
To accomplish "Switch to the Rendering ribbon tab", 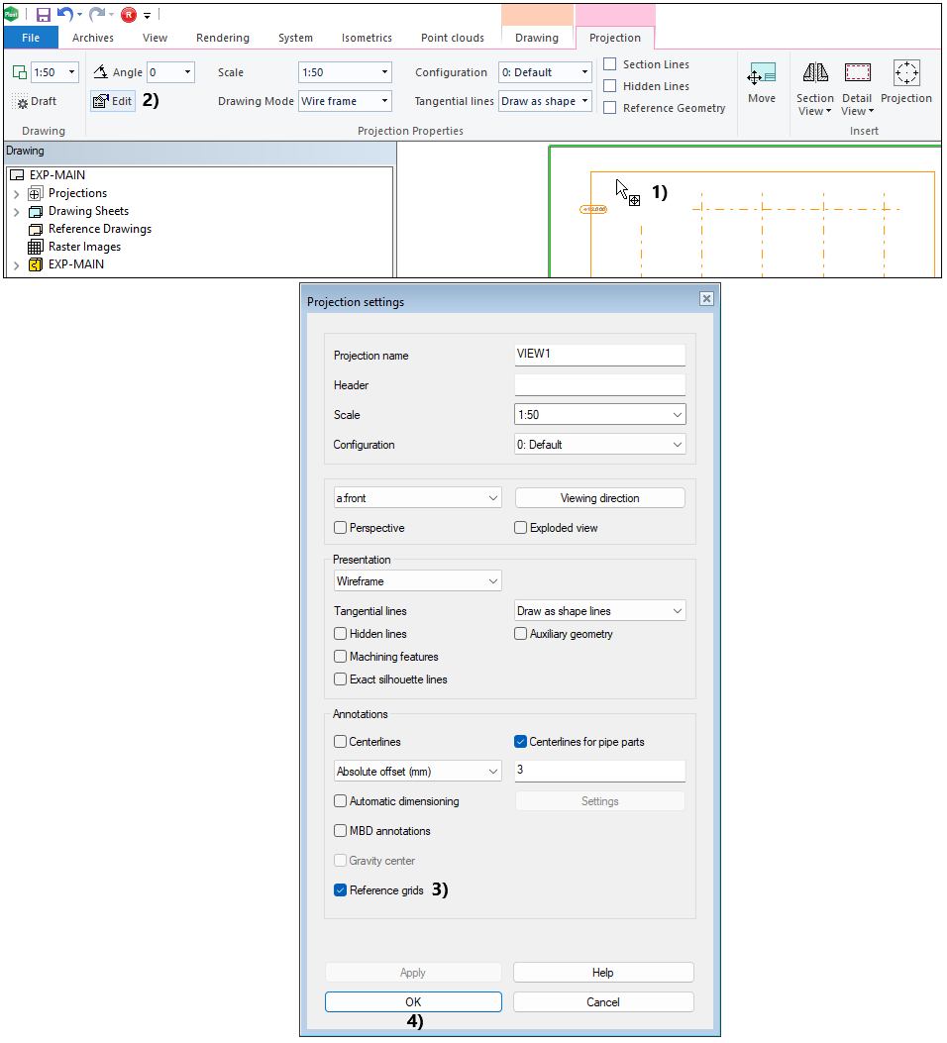I will [x=223, y=38].
